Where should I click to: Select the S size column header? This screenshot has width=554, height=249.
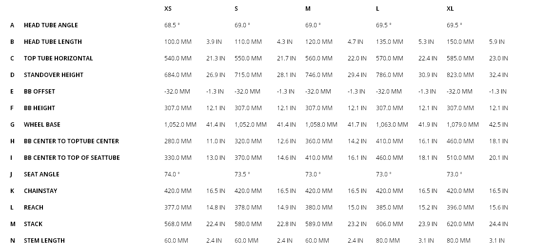[x=237, y=9]
